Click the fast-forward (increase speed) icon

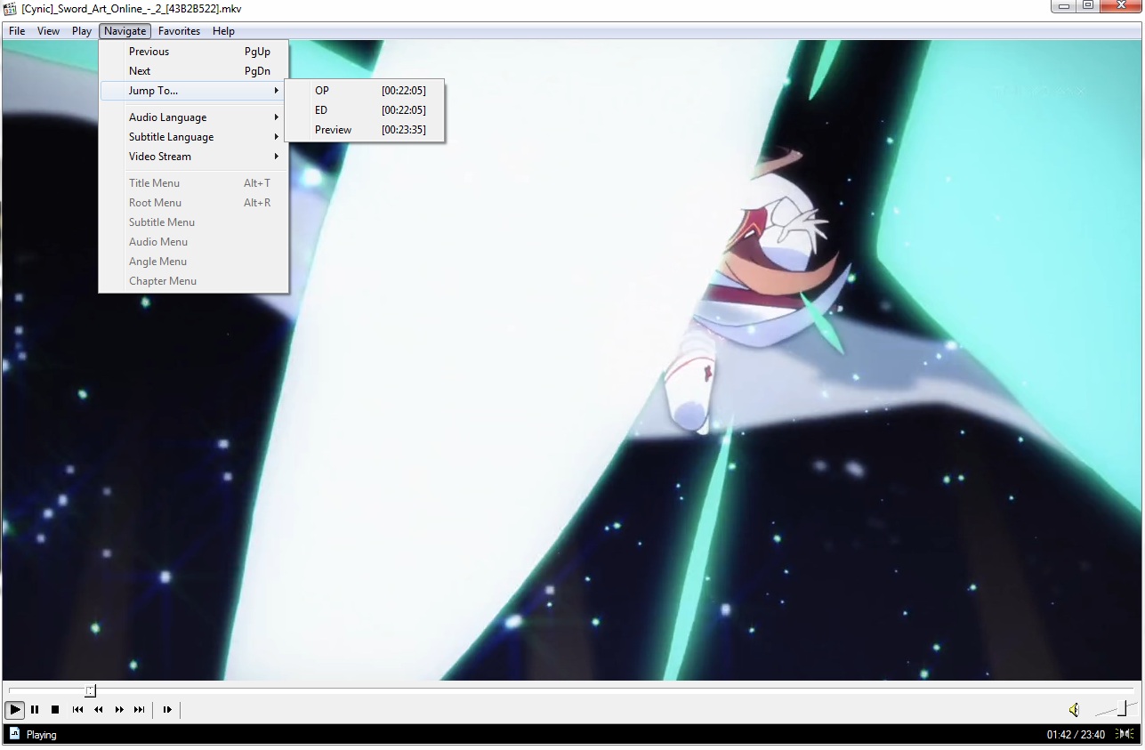119,709
